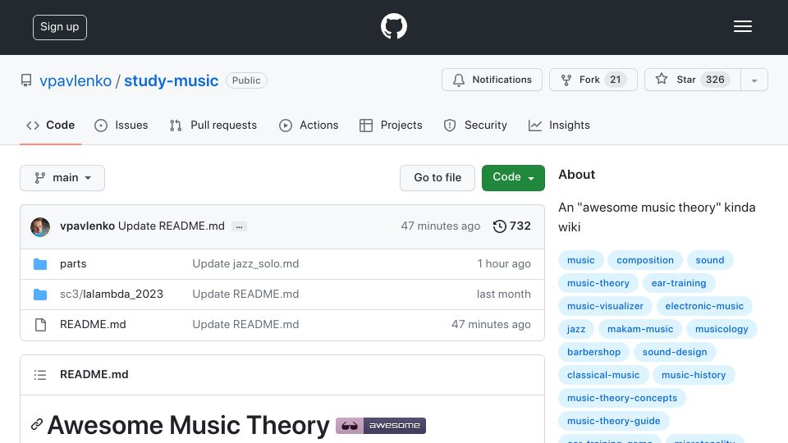This screenshot has height=443, width=788.
Task: Open the sc3/lalambda_2023 folder
Action: [112, 295]
